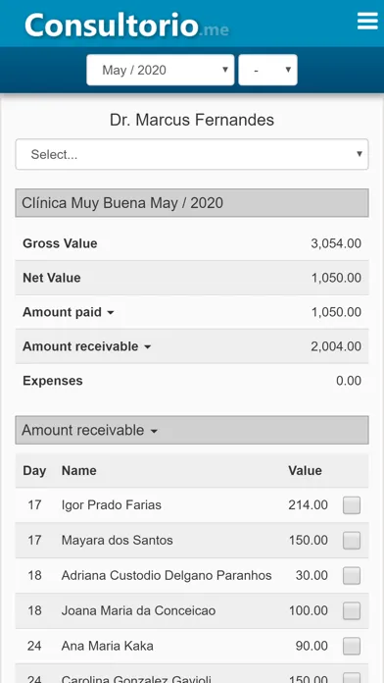
Task: Collapse the Amount receivable section header
Action: [192, 430]
